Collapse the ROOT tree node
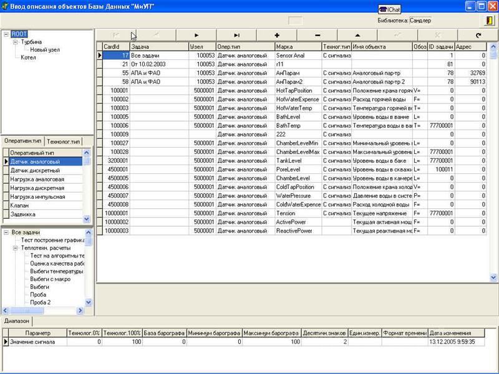499x374 pixels. 6,34
